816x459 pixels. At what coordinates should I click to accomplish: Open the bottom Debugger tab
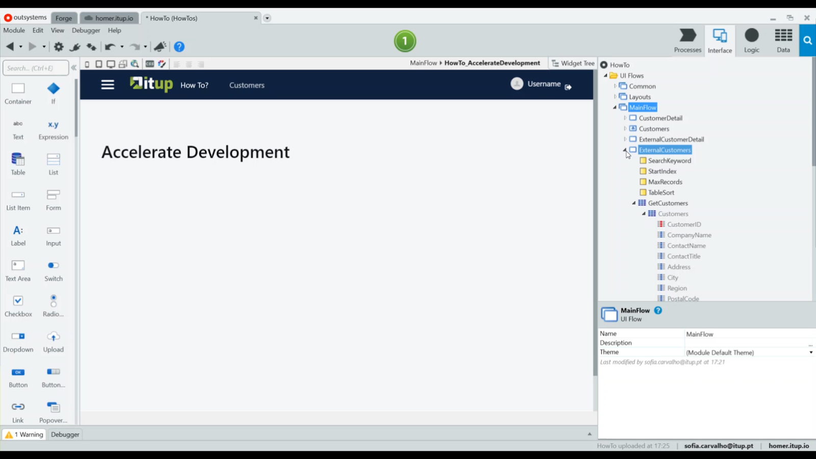pyautogui.click(x=65, y=435)
